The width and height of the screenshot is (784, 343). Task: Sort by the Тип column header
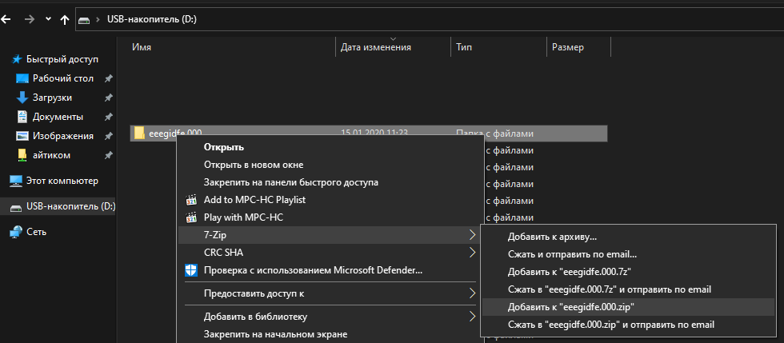pyautogui.click(x=464, y=47)
